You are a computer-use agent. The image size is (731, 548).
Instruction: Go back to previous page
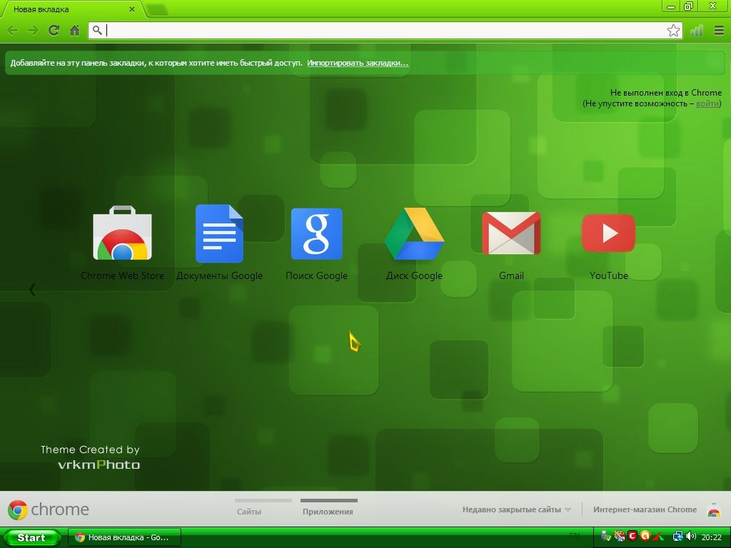[x=13, y=31]
